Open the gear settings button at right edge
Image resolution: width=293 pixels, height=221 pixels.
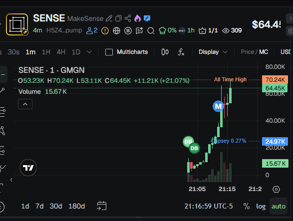(290, 31)
